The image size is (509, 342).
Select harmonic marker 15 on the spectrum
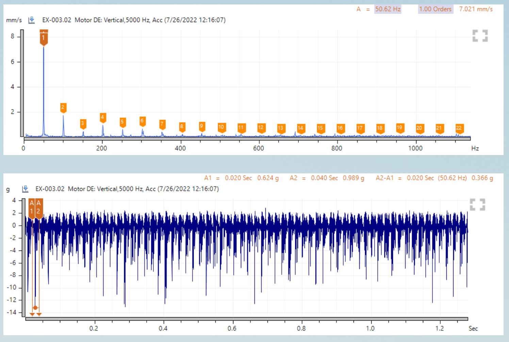click(321, 129)
